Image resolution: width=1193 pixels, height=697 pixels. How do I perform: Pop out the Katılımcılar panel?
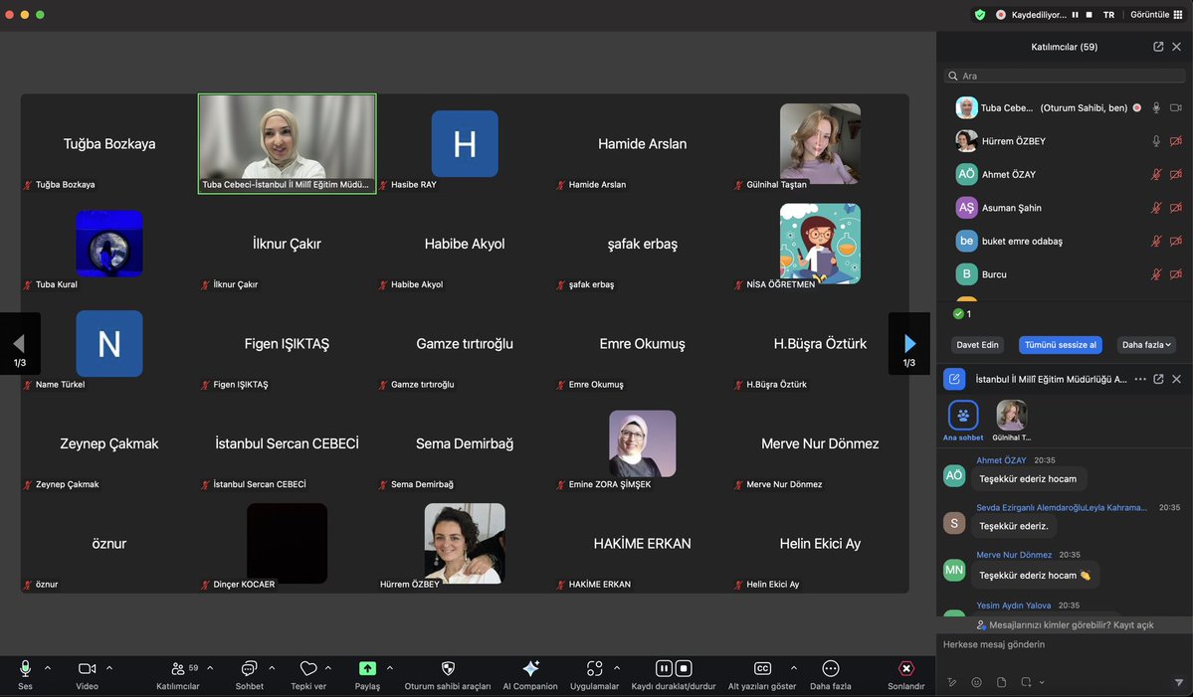(x=1158, y=47)
